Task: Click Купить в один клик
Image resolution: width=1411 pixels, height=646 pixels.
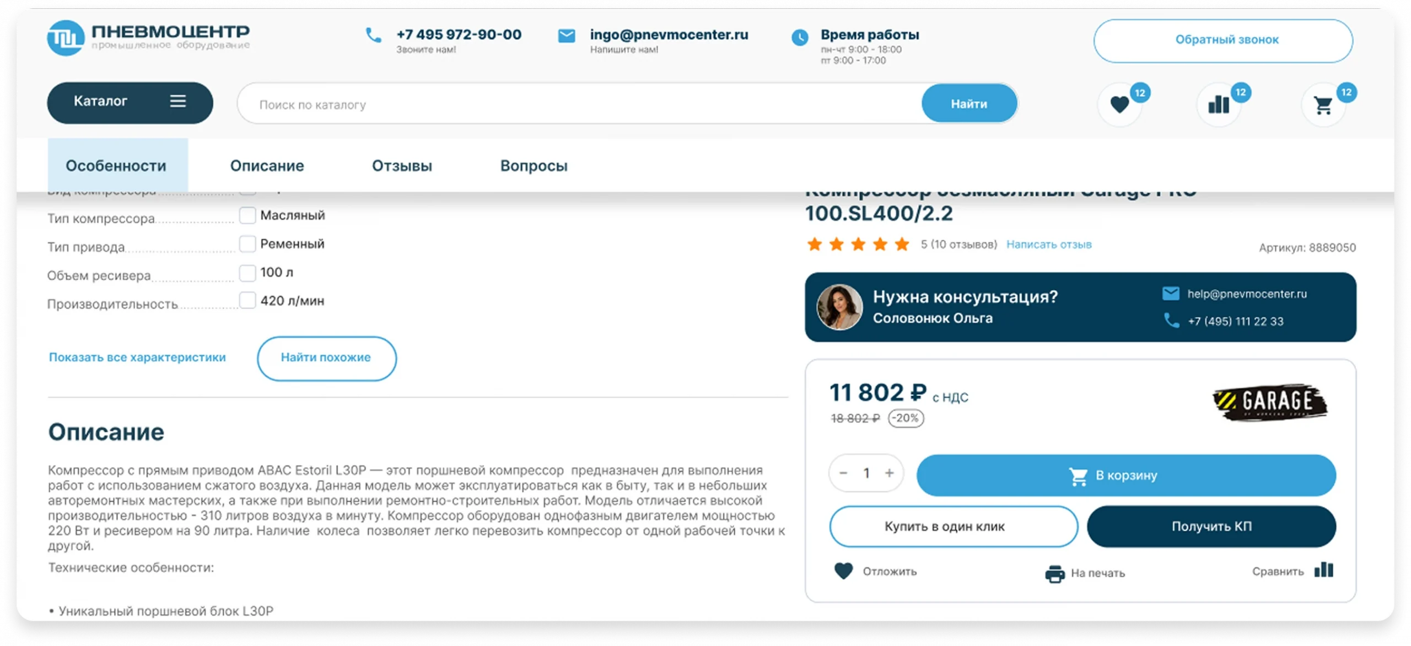Action: (x=954, y=526)
